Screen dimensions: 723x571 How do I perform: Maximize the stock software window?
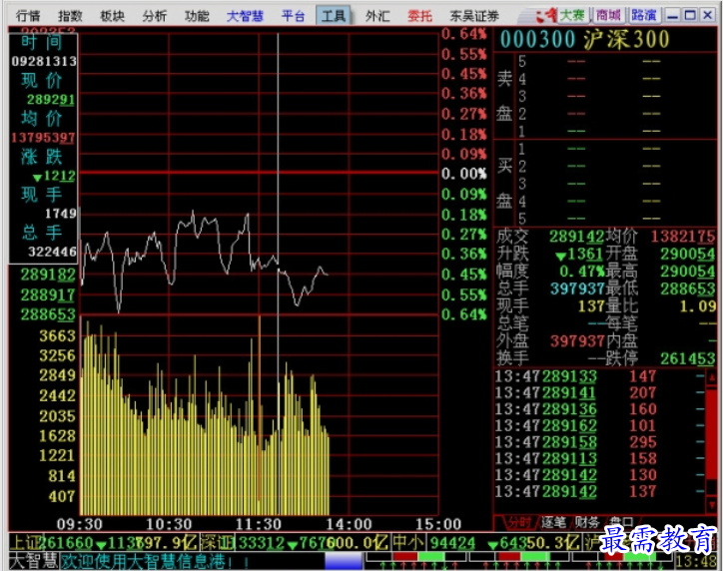point(690,15)
